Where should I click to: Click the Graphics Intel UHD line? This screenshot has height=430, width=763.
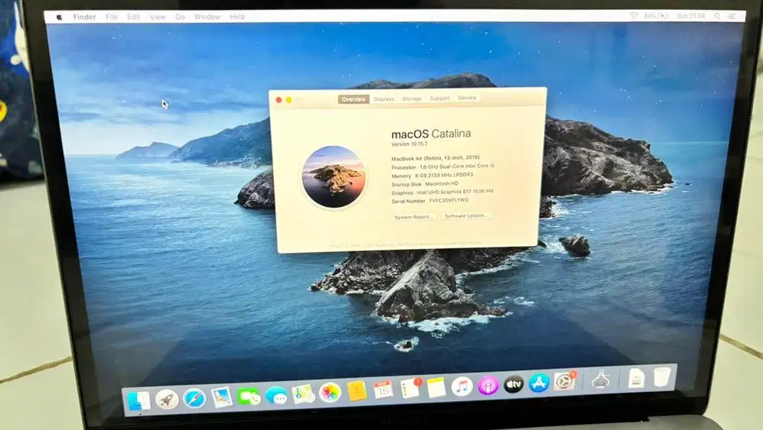click(443, 192)
